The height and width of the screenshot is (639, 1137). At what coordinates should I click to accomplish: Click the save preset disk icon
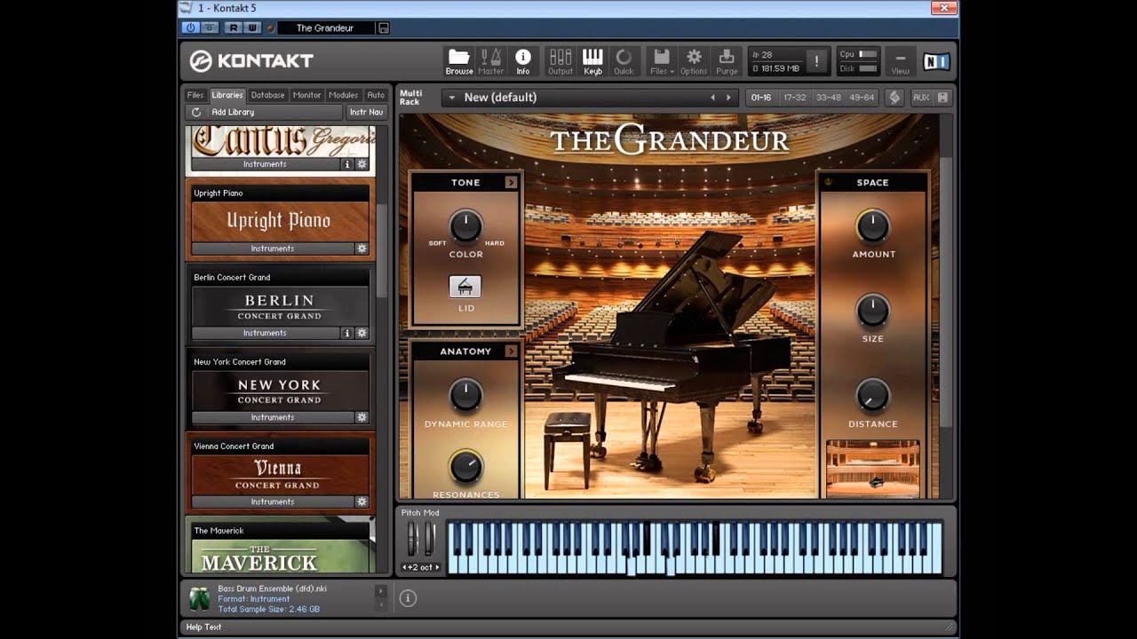(383, 28)
